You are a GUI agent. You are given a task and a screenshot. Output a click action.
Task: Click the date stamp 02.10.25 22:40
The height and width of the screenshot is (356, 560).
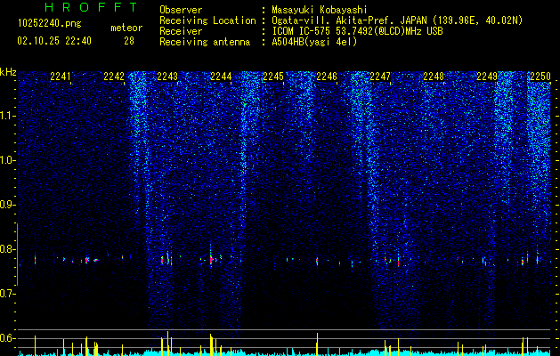coord(54,41)
